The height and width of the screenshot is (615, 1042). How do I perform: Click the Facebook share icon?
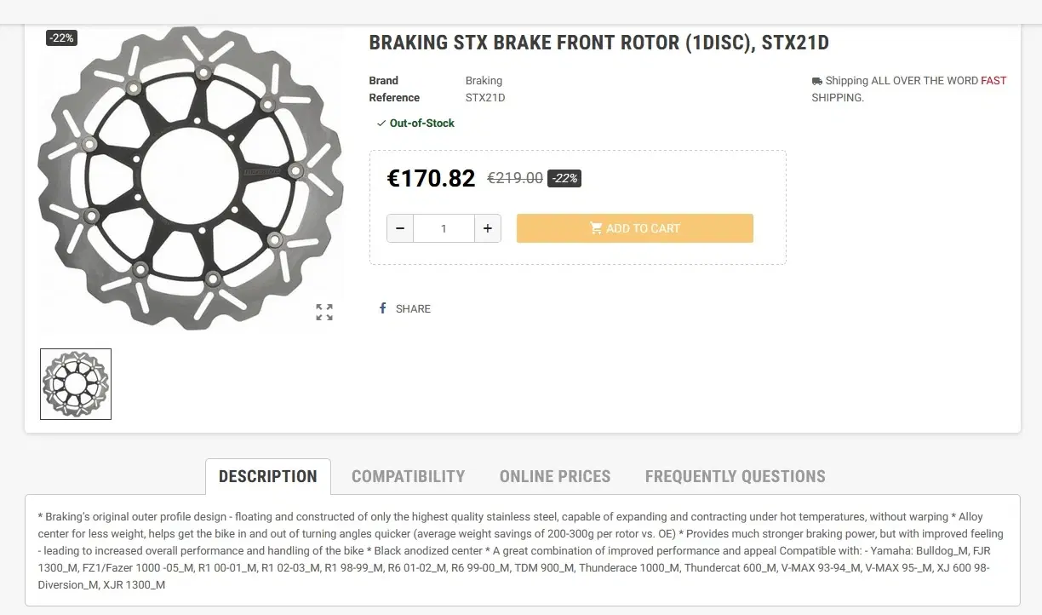coord(383,308)
